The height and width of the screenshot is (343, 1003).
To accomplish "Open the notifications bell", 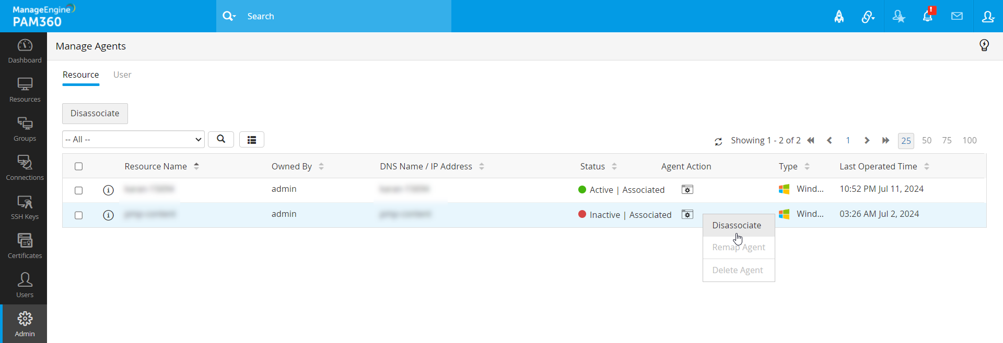I will tap(928, 16).
